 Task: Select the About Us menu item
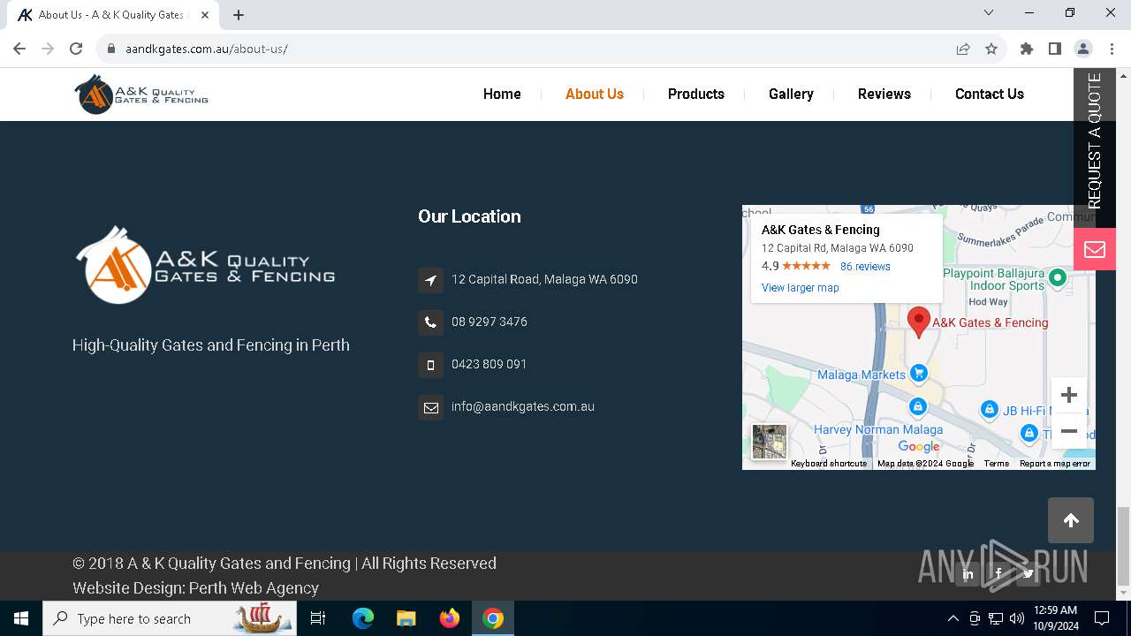coord(595,94)
